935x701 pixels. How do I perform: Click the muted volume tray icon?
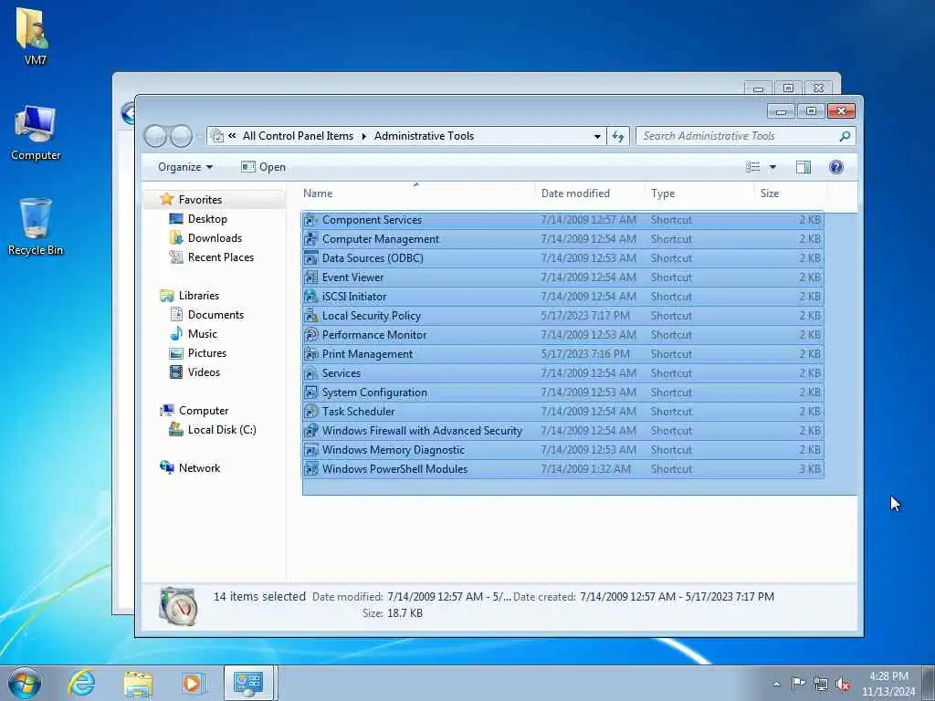pyautogui.click(x=843, y=684)
